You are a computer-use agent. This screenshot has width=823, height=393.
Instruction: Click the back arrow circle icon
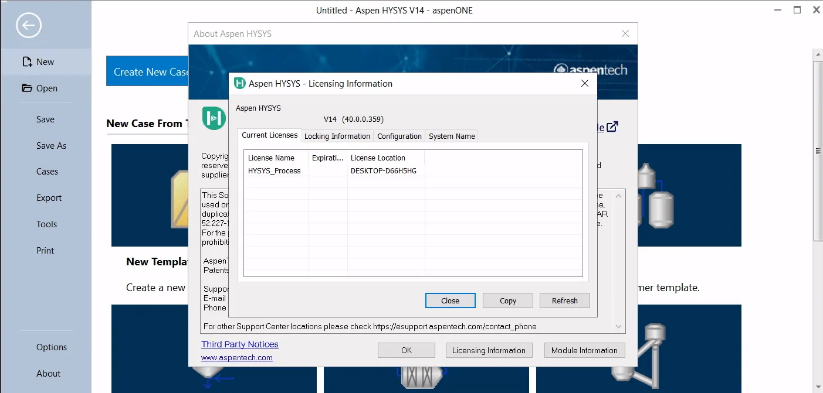click(29, 25)
